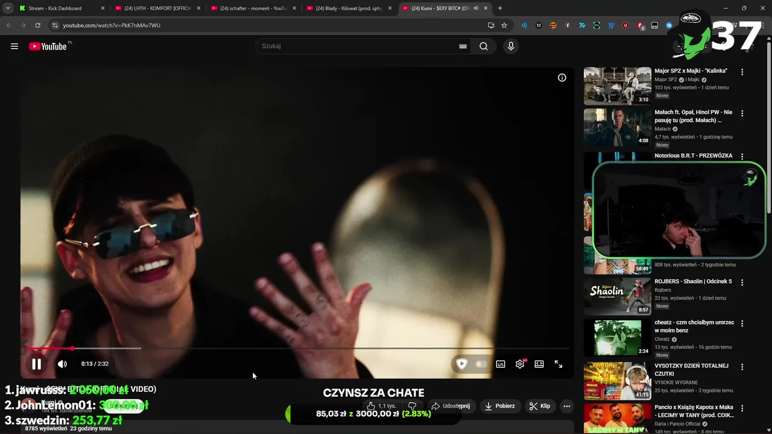
Task: Enter full screen mode
Action: point(558,364)
